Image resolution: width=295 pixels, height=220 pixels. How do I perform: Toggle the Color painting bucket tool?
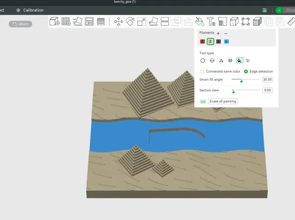(200, 22)
